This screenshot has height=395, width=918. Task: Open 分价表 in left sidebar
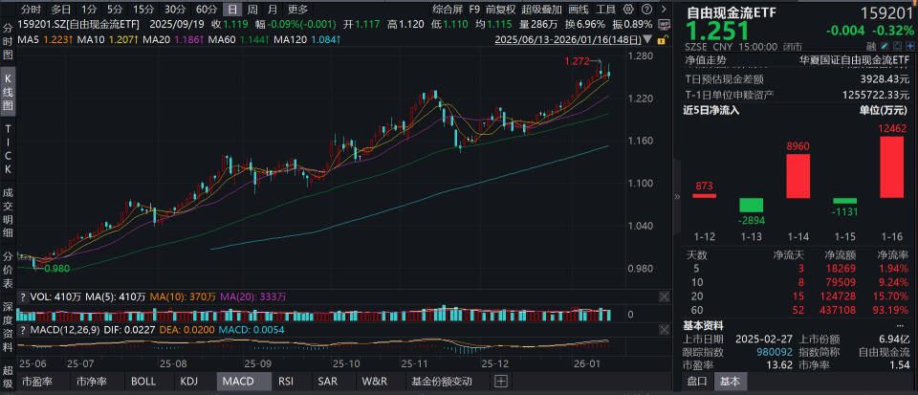pos(9,271)
